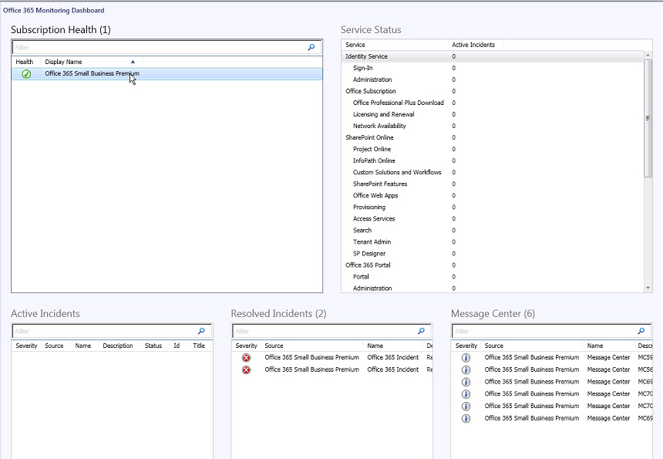Sort Message Center by Source column

[x=494, y=346]
